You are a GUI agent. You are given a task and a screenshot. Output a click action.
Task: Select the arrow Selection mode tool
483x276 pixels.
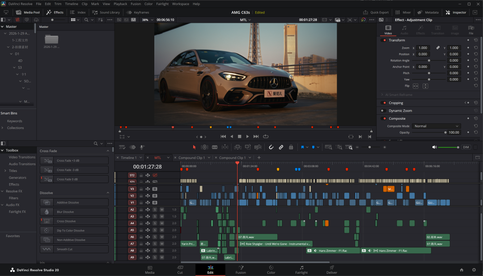click(195, 147)
